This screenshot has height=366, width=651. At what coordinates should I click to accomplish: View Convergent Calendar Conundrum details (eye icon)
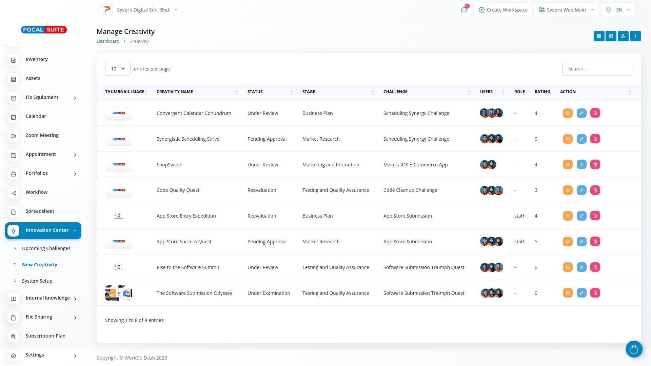568,113
